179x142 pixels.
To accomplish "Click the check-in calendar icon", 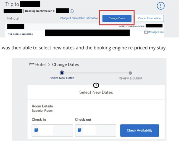I will 36,130.
